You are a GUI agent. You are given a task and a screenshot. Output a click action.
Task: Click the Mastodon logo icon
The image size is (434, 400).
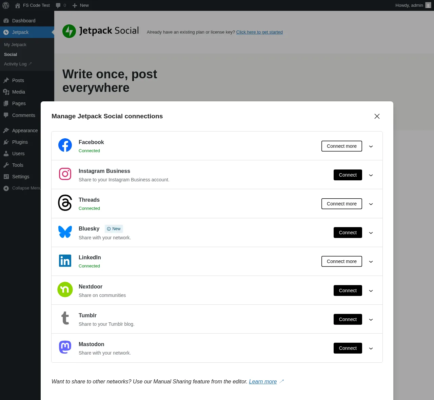tap(65, 347)
